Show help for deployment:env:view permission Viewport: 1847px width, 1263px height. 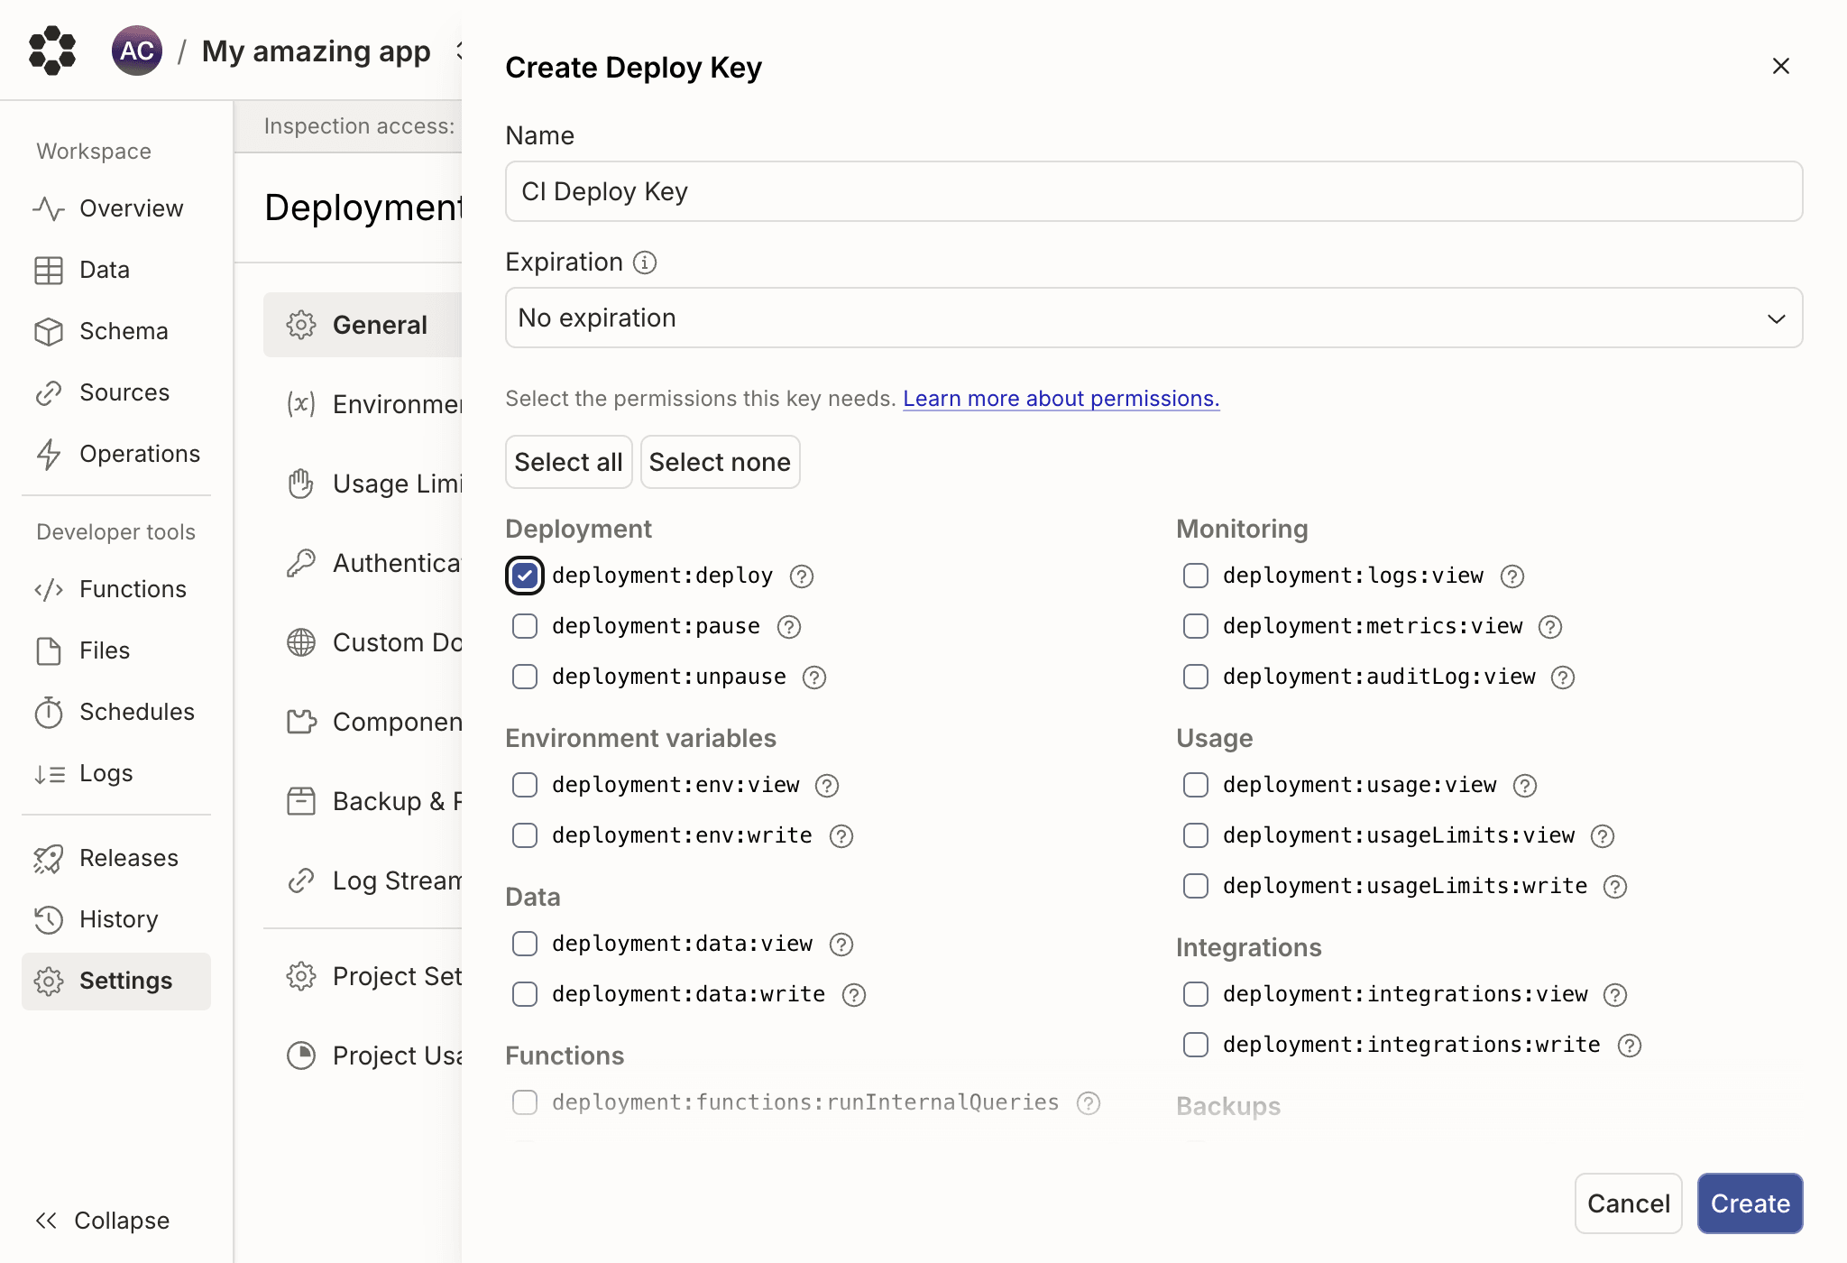click(827, 786)
